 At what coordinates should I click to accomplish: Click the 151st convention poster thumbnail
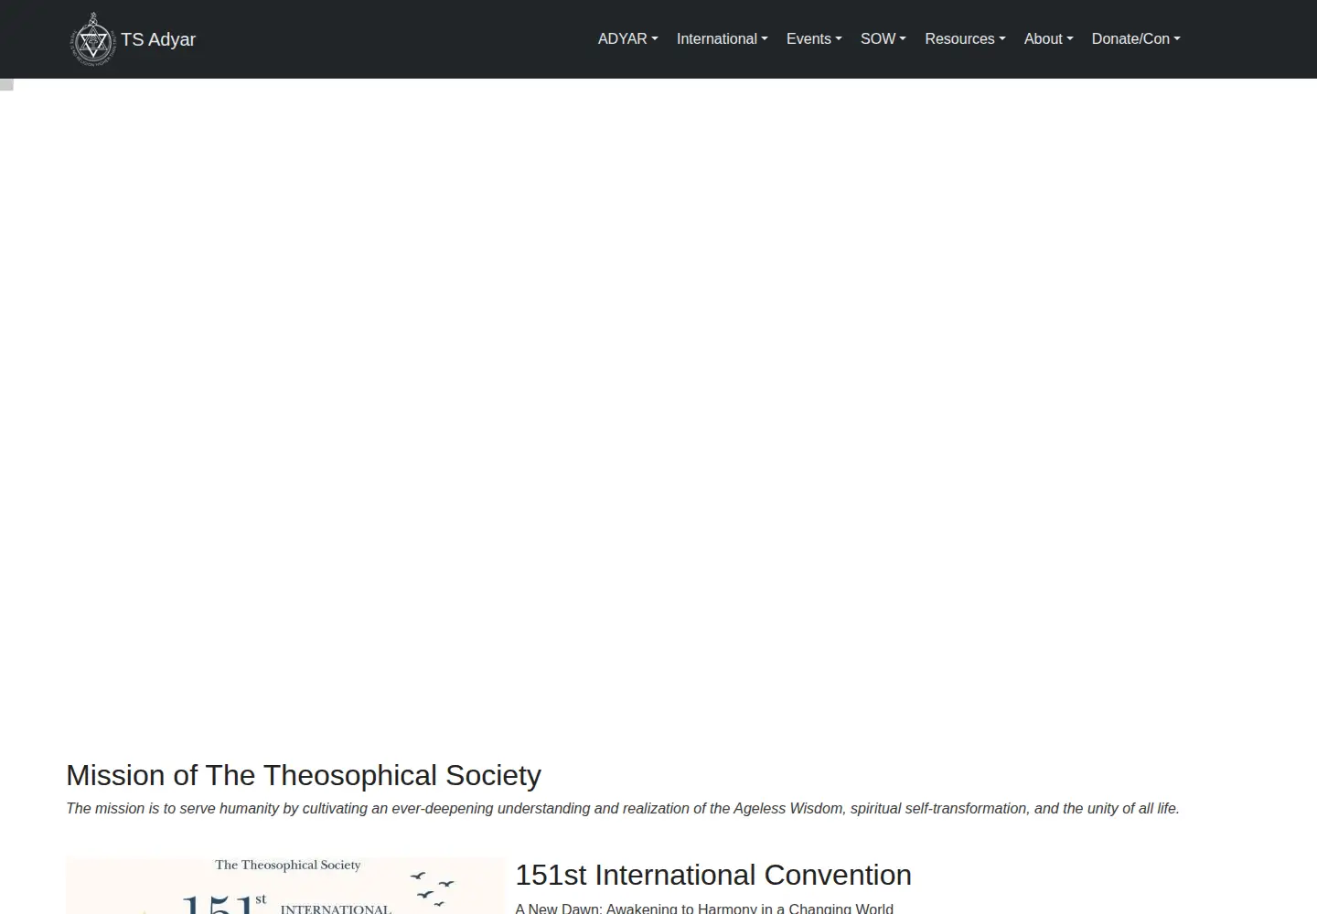(x=285, y=886)
